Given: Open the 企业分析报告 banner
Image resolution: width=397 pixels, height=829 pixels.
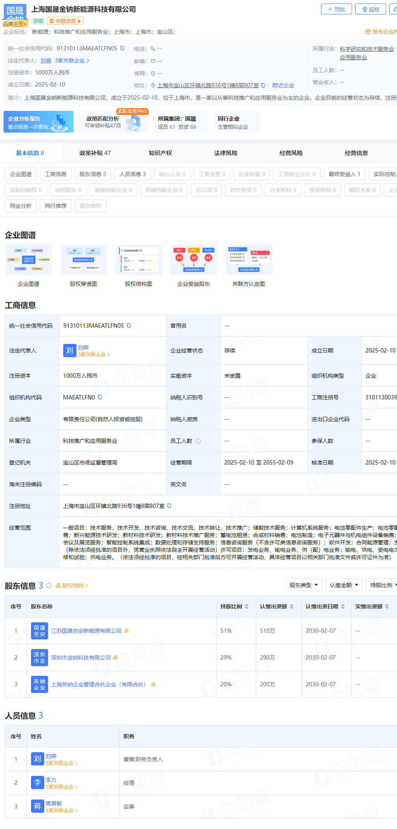Looking at the screenshot, I should click(38, 122).
